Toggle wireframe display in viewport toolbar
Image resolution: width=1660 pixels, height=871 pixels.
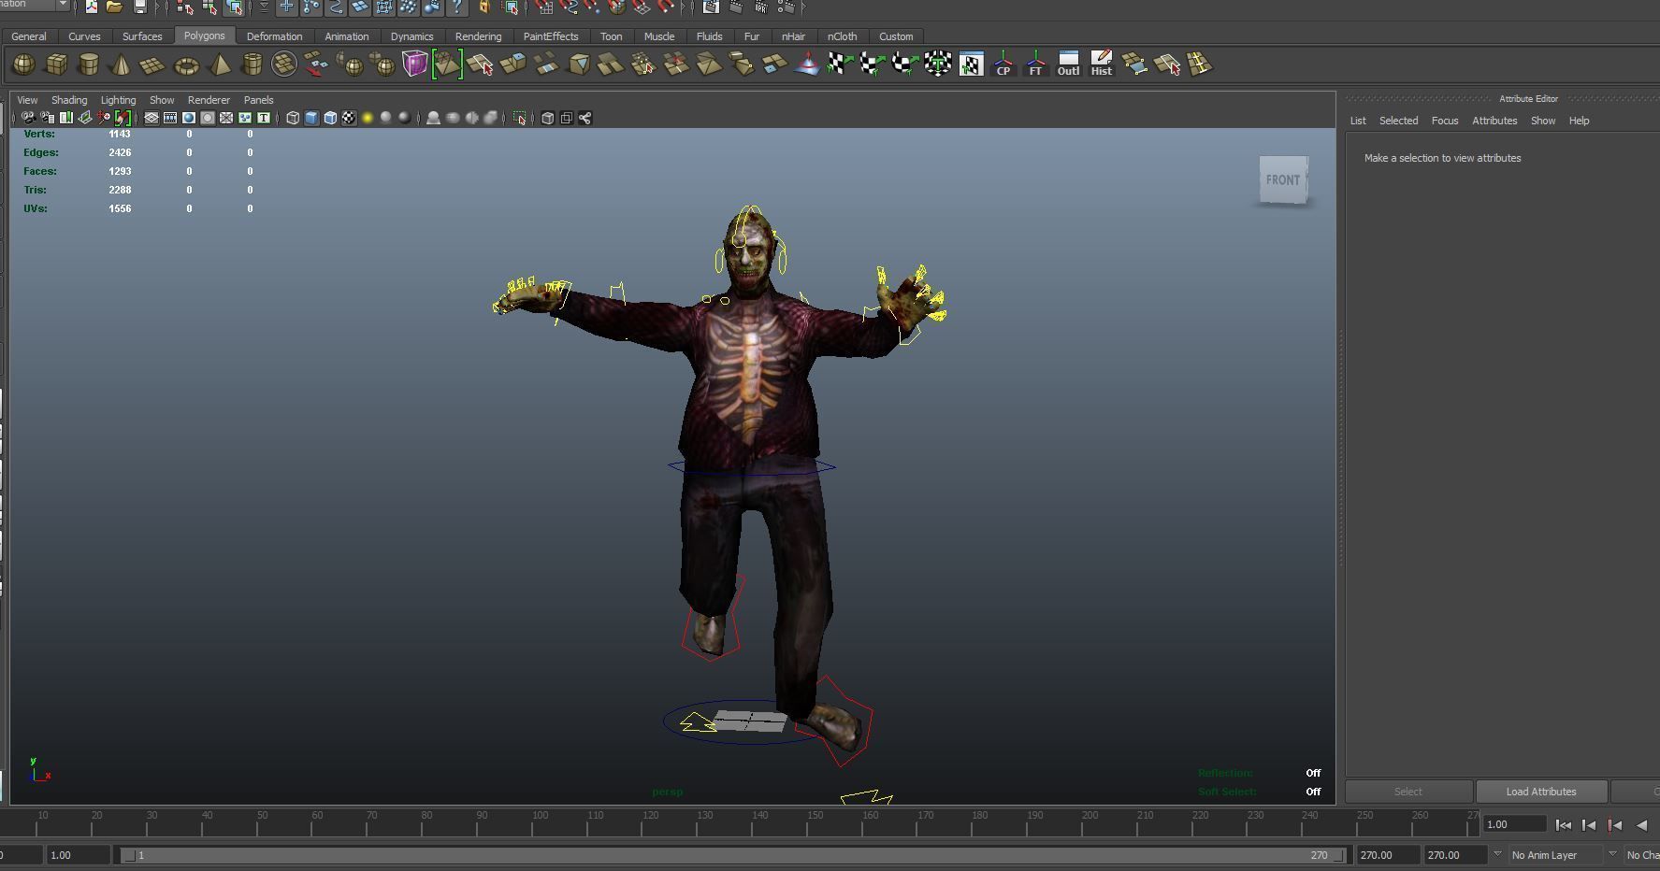(x=293, y=118)
